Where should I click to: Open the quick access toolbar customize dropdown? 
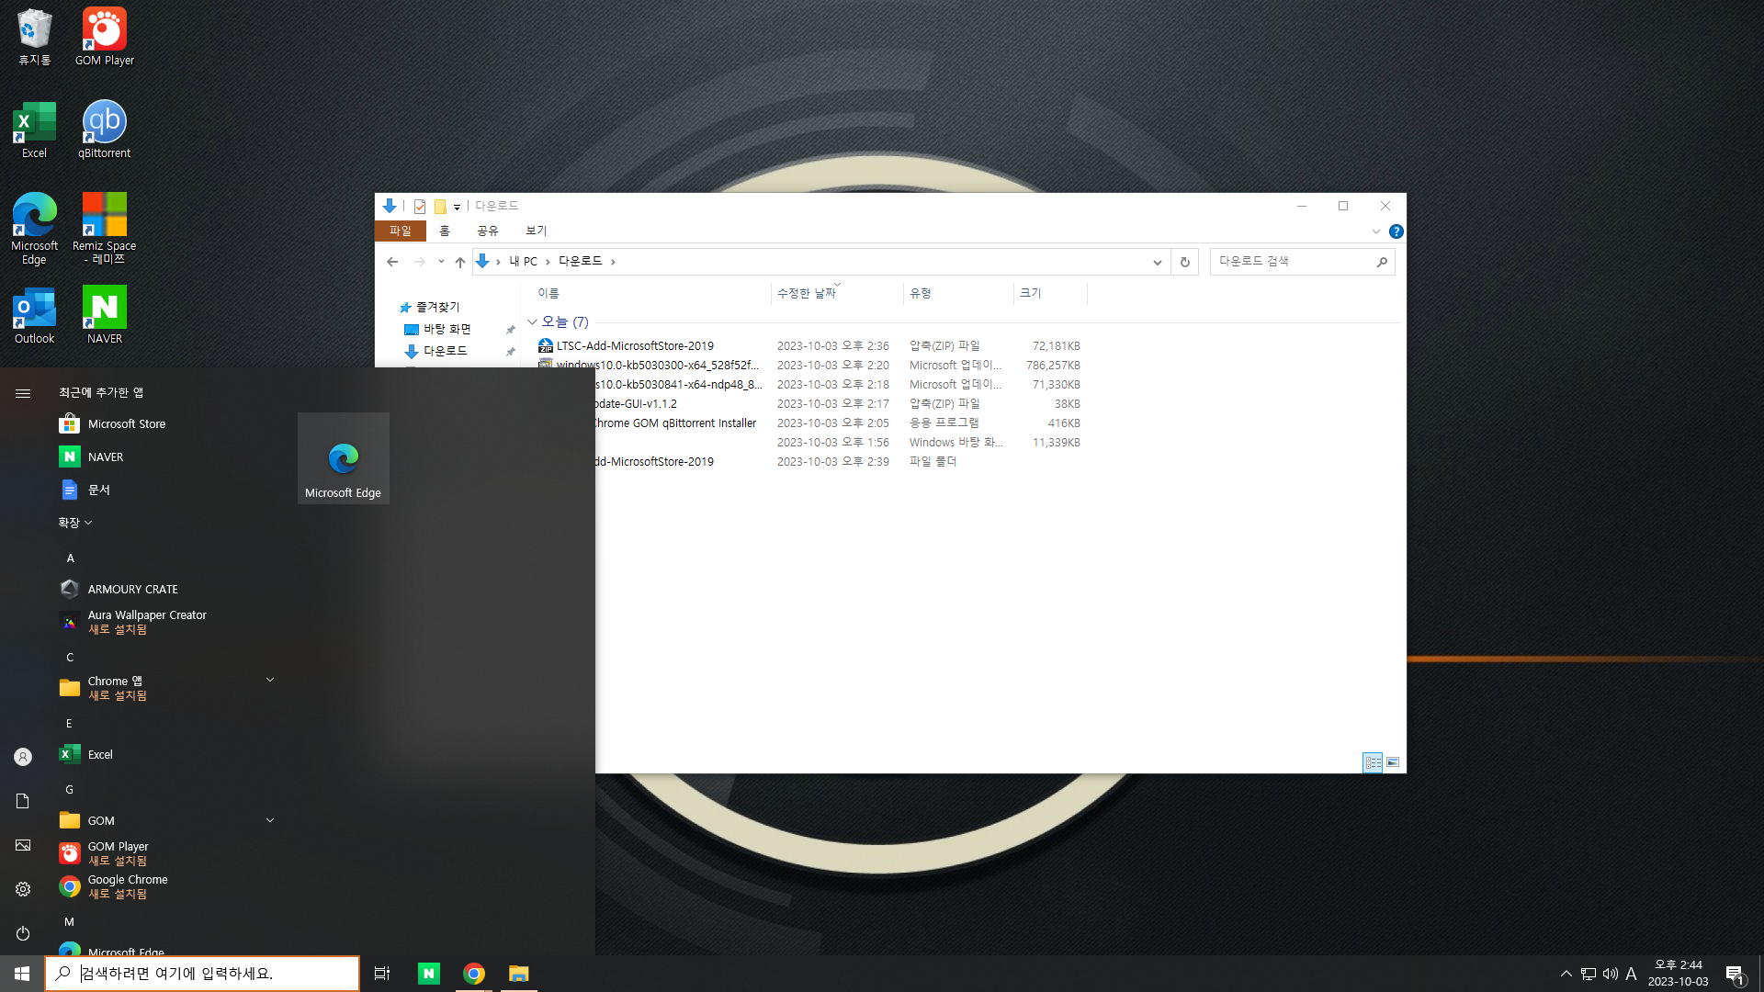pyautogui.click(x=457, y=207)
